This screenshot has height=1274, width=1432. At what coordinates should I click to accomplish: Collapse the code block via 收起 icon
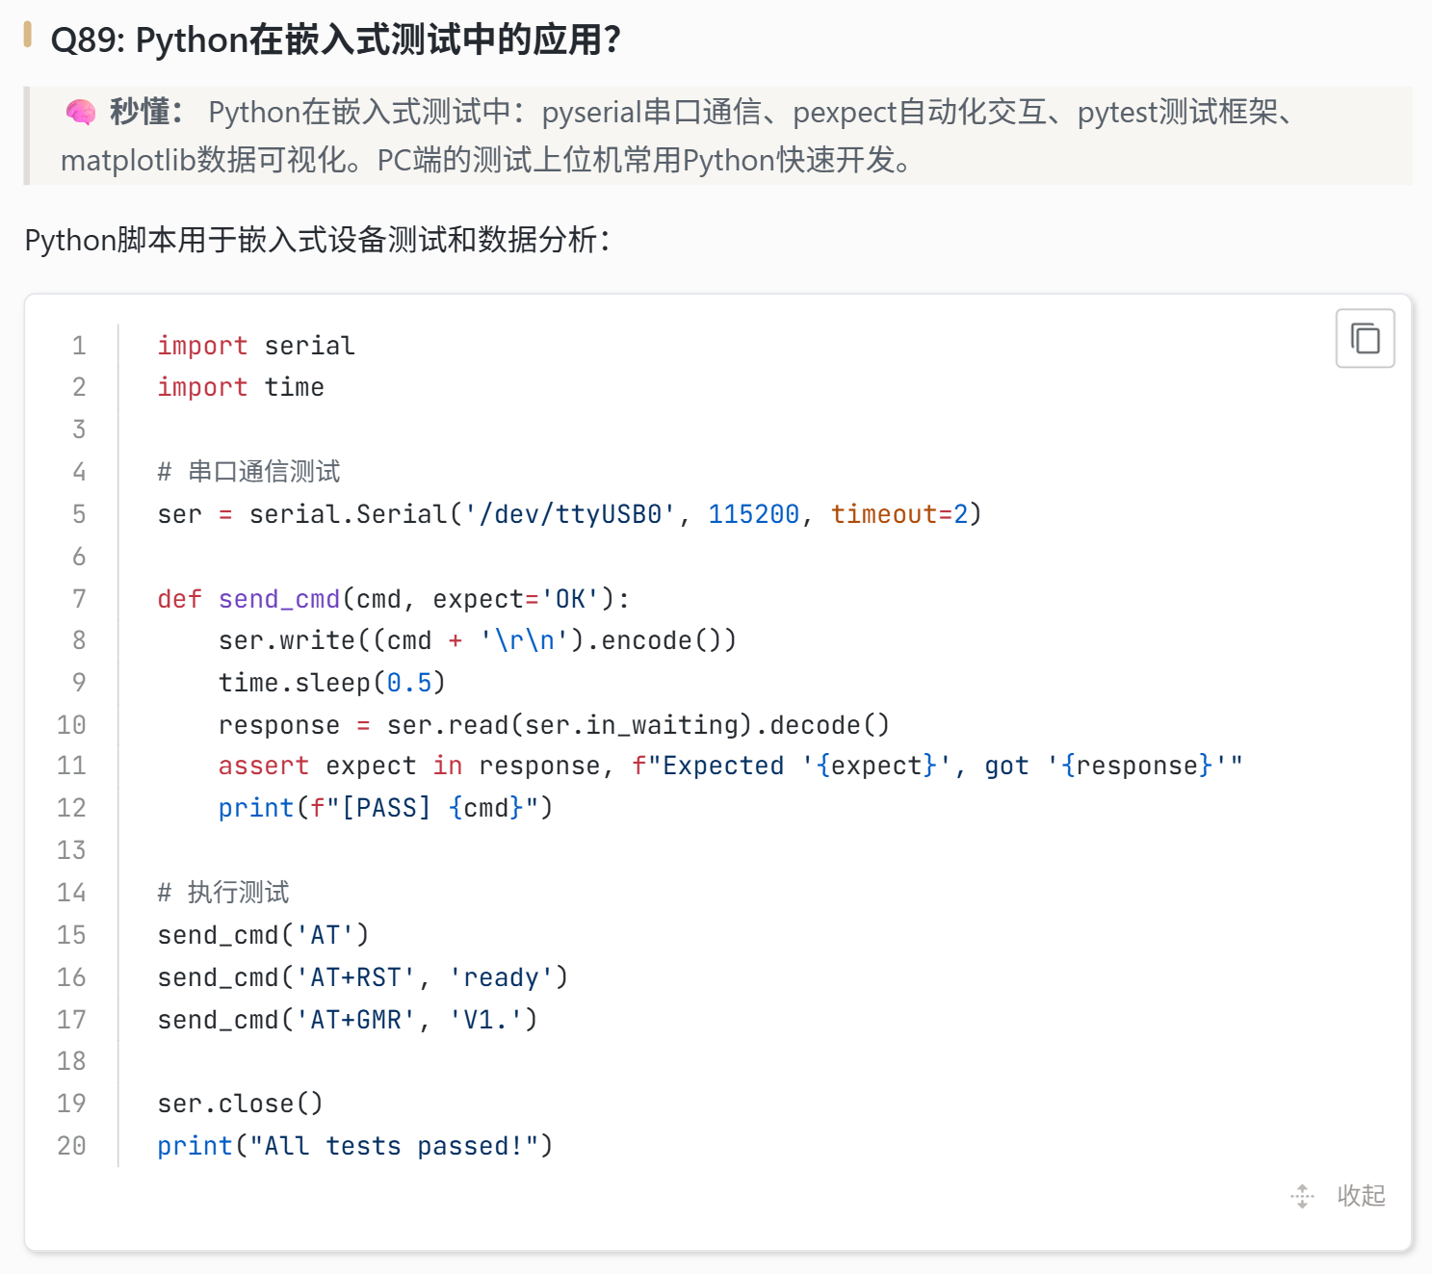(1302, 1196)
